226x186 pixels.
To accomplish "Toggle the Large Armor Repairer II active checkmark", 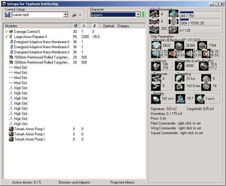I will (6, 37).
